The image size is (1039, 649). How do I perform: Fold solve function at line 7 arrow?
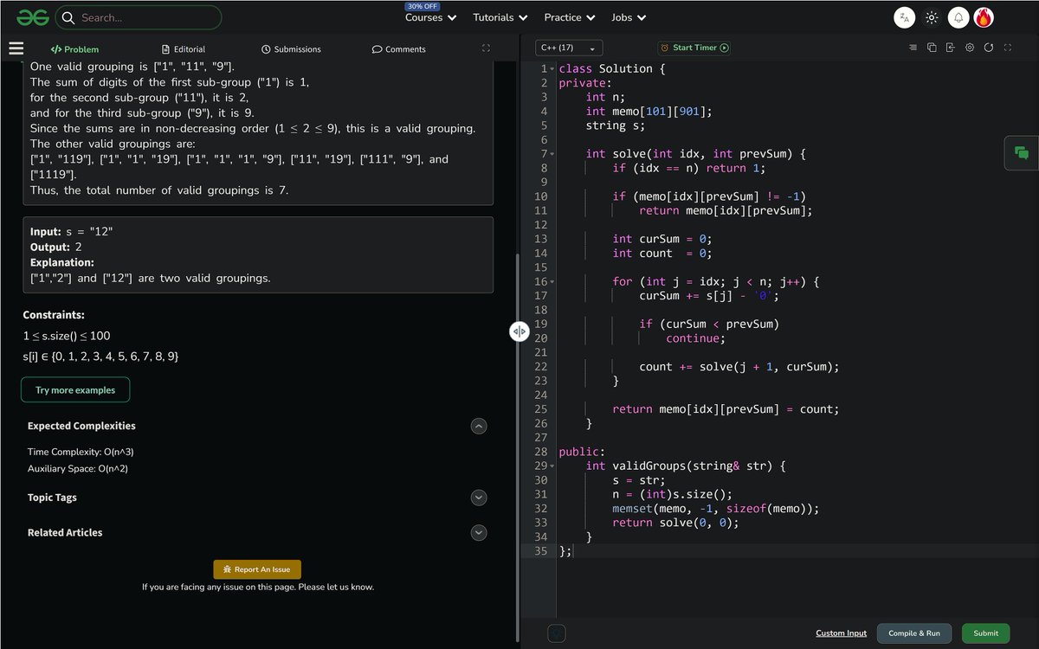552,154
